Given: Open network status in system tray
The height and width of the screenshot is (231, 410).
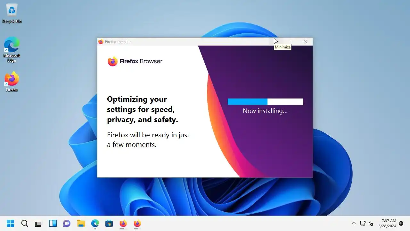Looking at the screenshot, I should 363,224.
